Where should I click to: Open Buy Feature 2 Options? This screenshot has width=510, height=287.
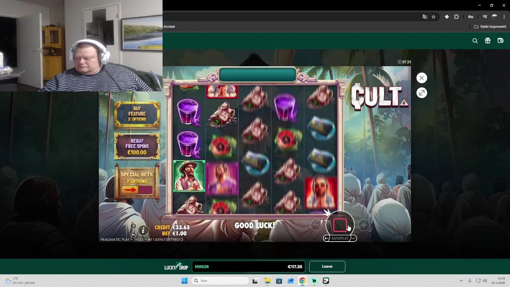click(x=137, y=114)
